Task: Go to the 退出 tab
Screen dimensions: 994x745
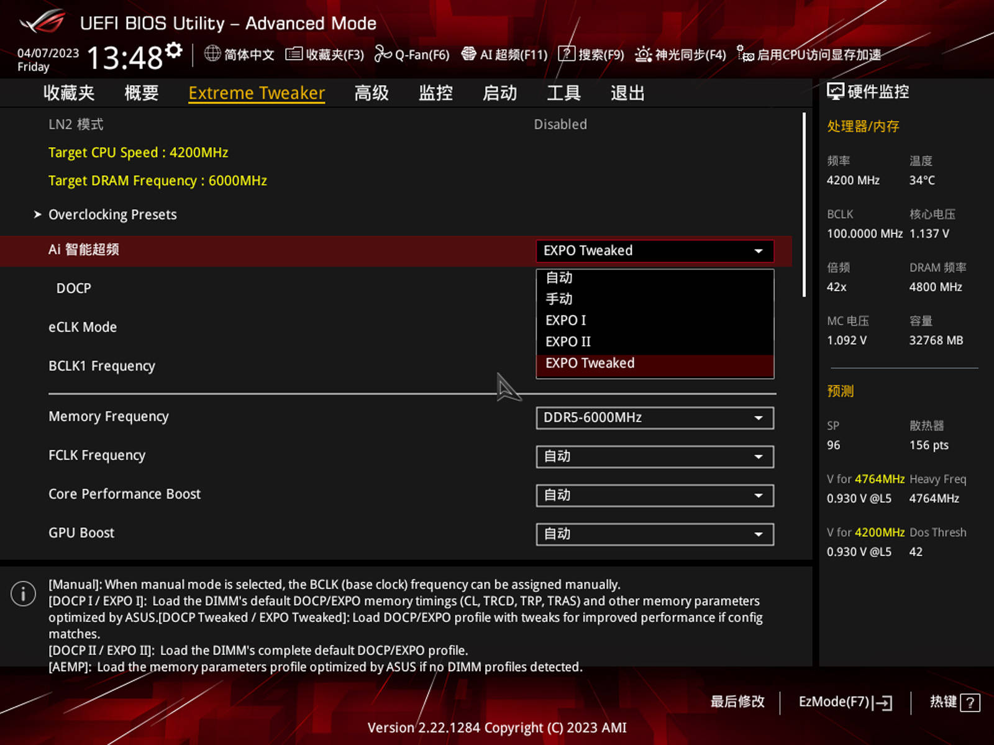Action: click(x=627, y=93)
